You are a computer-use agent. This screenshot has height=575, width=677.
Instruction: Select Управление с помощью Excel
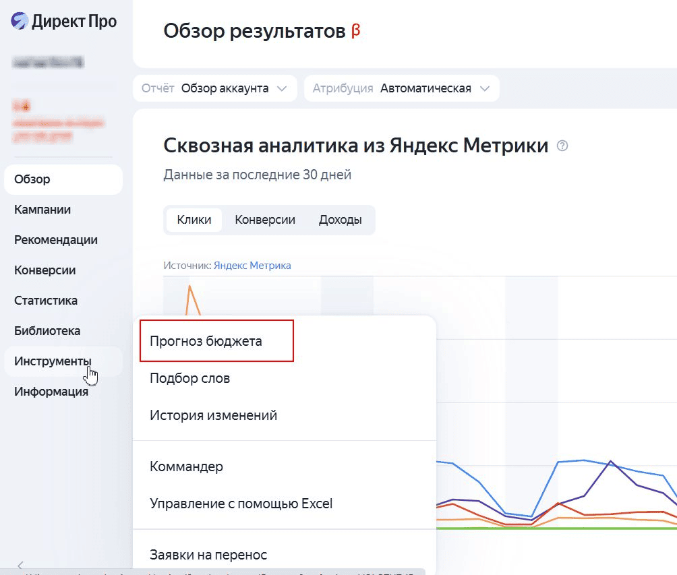241,504
